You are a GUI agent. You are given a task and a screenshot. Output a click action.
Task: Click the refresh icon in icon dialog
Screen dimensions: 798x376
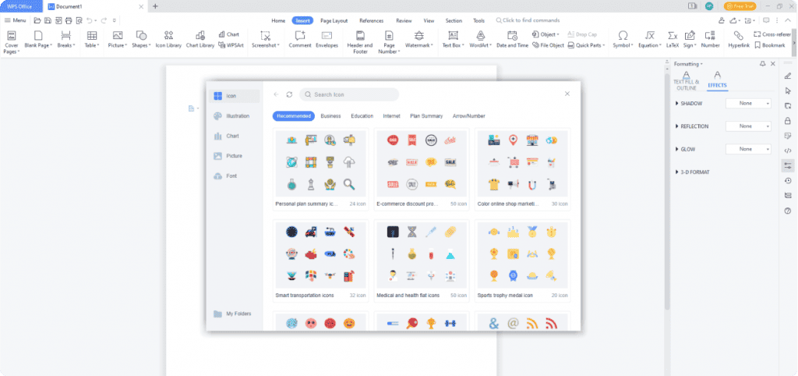(289, 94)
